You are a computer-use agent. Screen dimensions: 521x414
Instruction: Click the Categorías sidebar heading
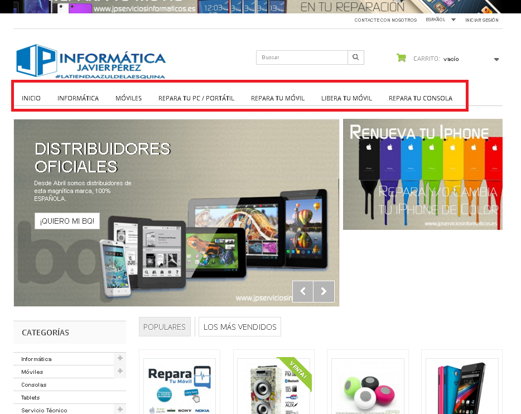click(x=46, y=333)
